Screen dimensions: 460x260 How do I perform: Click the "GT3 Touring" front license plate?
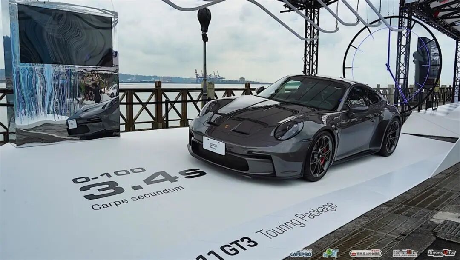[214, 146]
